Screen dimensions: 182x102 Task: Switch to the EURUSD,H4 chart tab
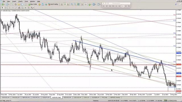6,97
